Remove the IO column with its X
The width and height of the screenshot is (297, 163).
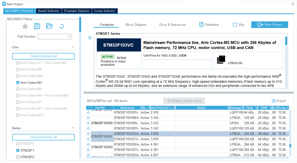[277, 108]
